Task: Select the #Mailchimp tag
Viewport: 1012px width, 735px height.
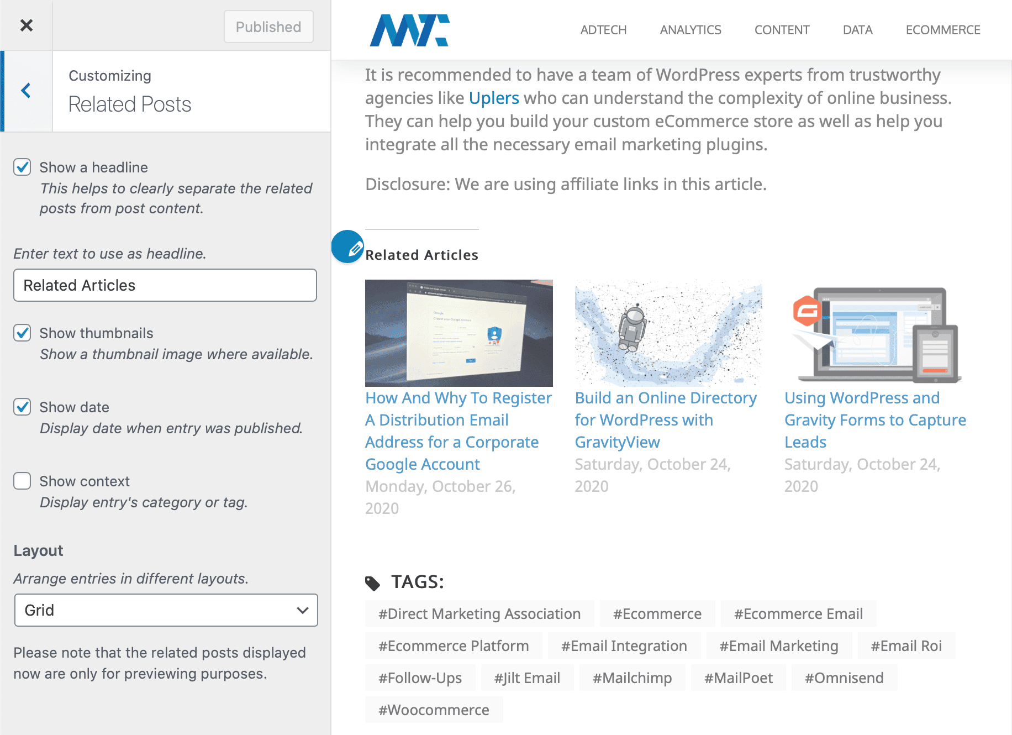Action: 632,678
